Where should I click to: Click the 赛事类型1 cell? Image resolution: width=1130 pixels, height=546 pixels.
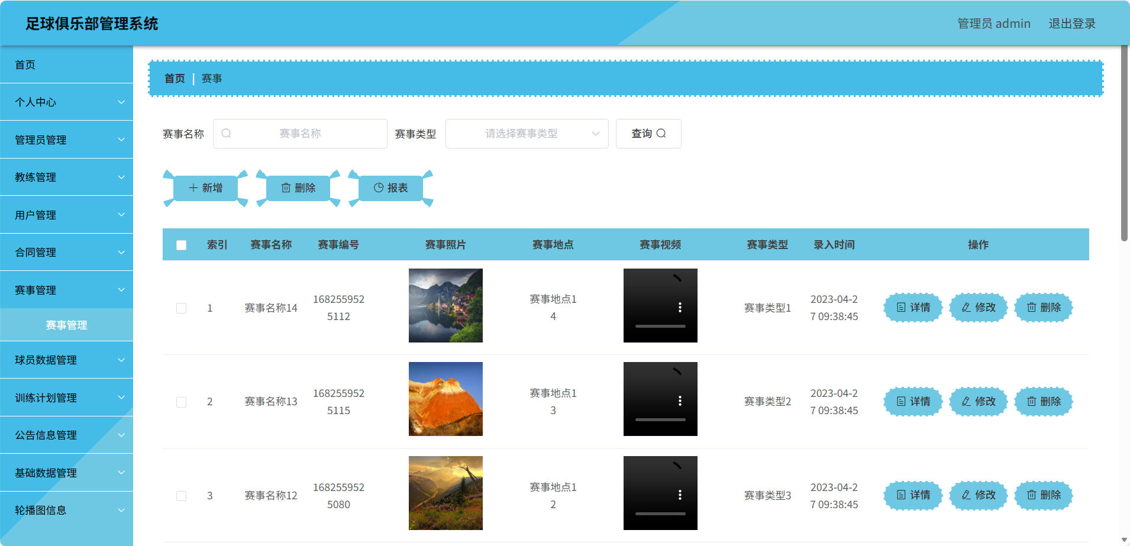click(x=767, y=308)
